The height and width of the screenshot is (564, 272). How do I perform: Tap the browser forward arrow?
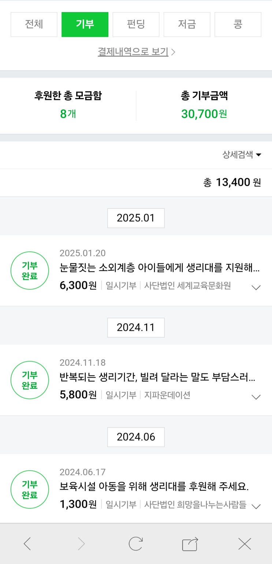coord(81,544)
